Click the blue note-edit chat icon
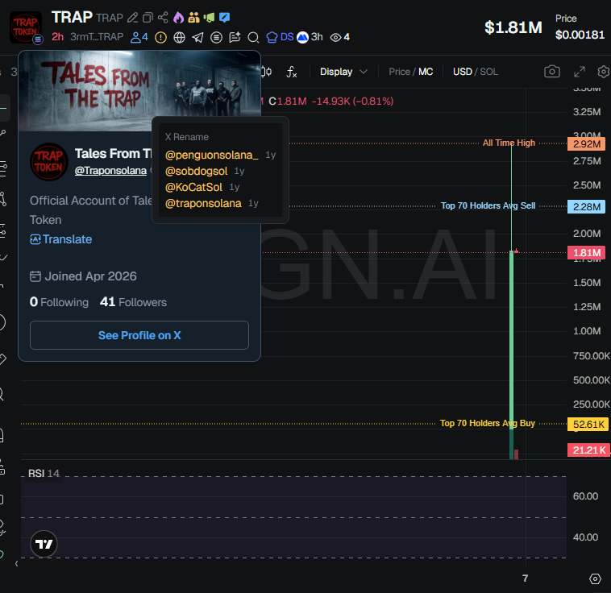Viewport: 611px width, 593px height. (224, 18)
